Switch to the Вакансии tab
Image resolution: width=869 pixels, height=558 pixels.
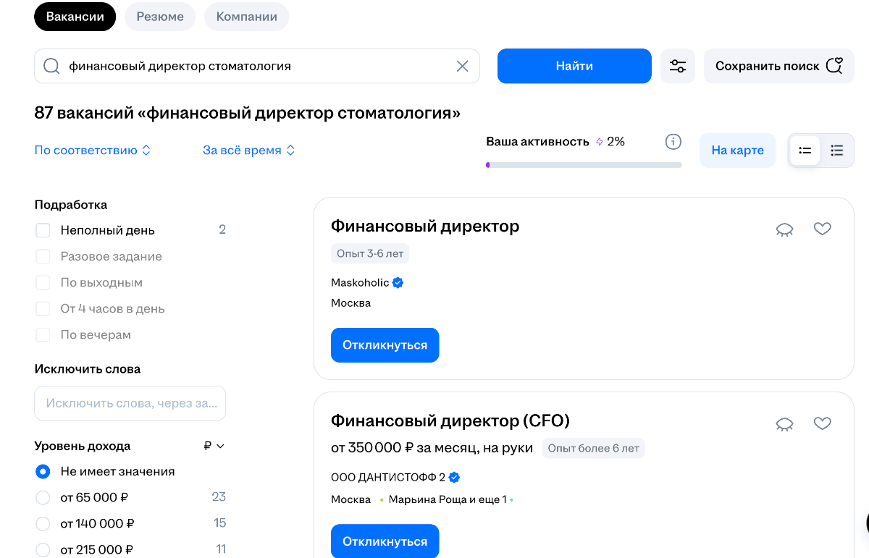75,17
